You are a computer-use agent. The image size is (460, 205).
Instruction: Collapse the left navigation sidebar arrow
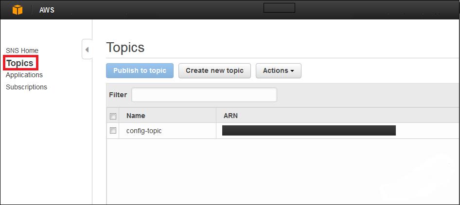point(87,49)
